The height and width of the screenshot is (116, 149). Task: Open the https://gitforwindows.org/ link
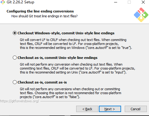coord(19,101)
